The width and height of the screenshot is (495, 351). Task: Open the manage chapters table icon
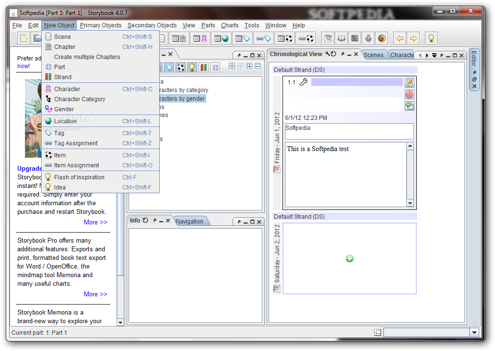179,38
